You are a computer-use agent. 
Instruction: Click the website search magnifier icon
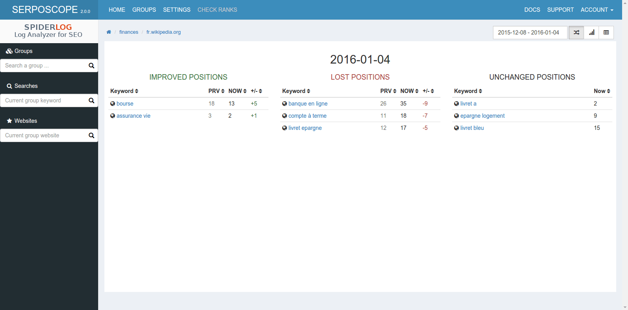pos(91,135)
